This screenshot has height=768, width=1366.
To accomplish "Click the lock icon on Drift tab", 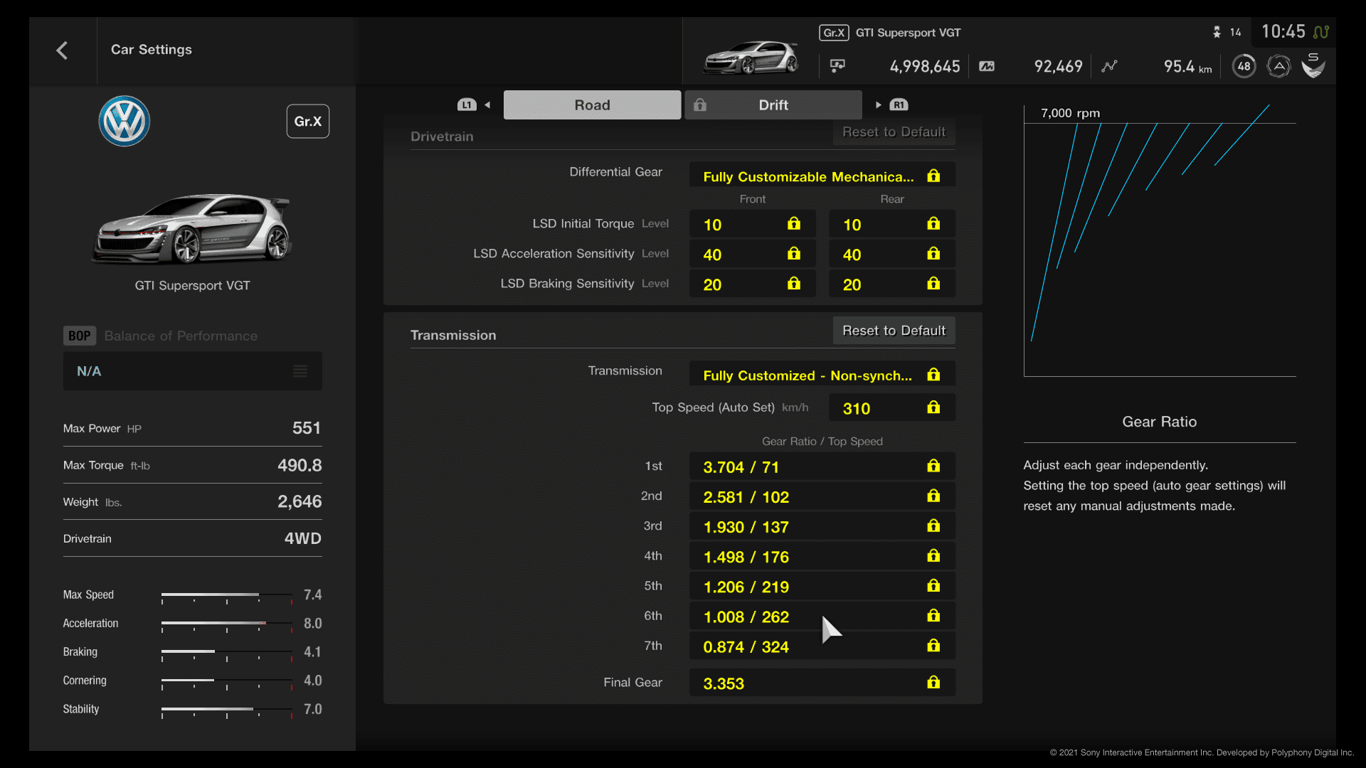I will pos(700,105).
